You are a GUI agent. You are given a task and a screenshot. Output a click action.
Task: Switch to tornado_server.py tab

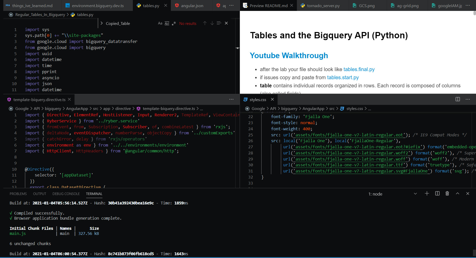[323, 6]
